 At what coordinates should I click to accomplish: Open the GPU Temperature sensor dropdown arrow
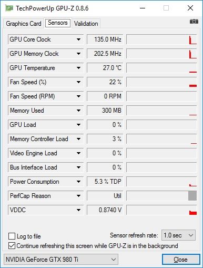78,68
